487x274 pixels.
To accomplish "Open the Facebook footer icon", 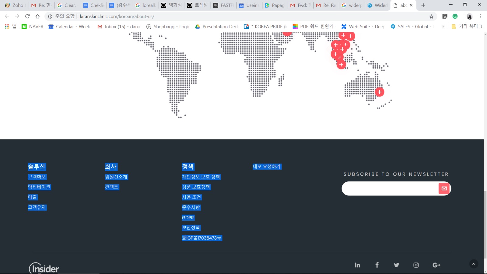I will coord(377,265).
